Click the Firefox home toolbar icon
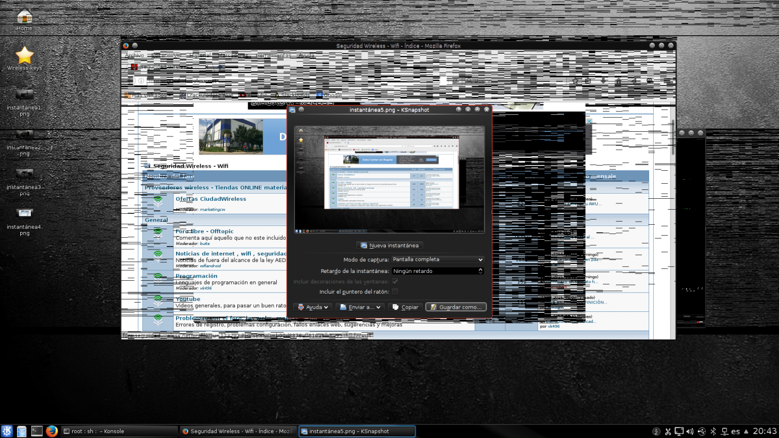Image resolution: width=779 pixels, height=438 pixels. point(619,81)
